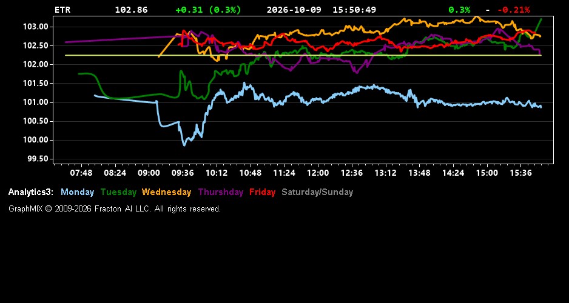Image resolution: width=569 pixels, height=303 pixels.
Task: Click the 11:24 time axis label
Action: tap(284, 173)
